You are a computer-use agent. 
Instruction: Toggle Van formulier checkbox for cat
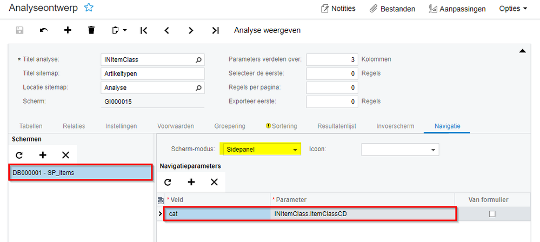492,214
